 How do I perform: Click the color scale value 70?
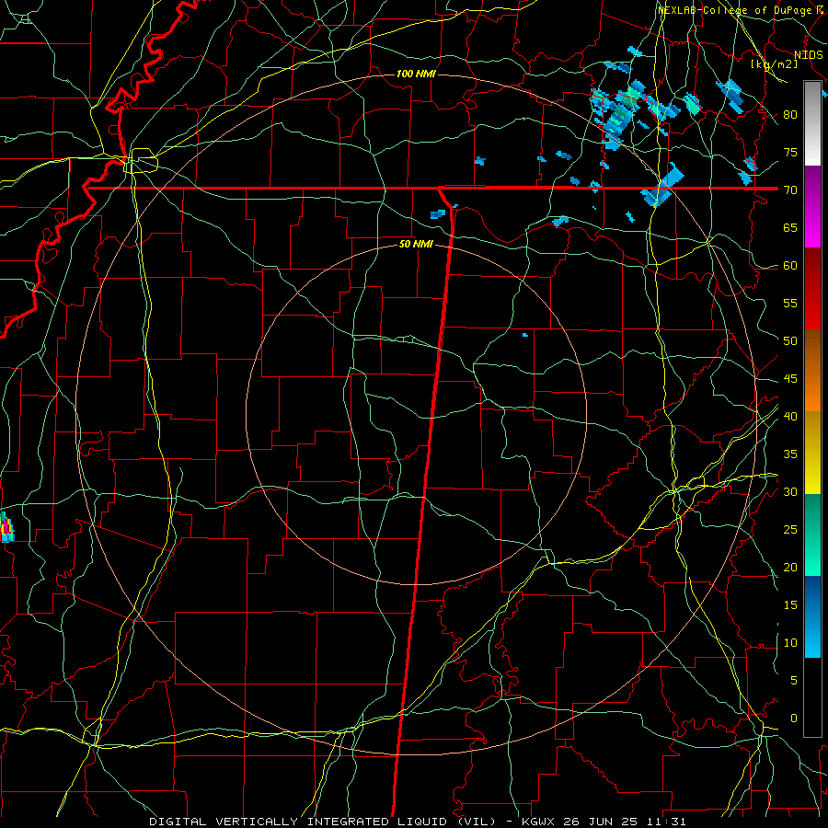point(790,190)
